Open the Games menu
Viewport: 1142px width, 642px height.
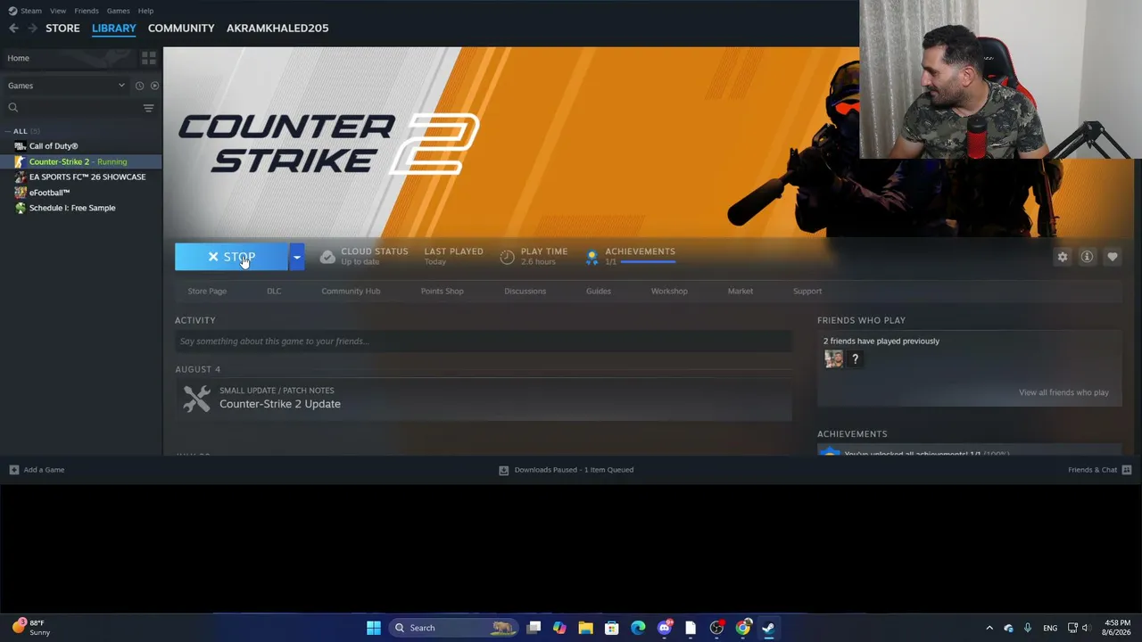pyautogui.click(x=118, y=11)
